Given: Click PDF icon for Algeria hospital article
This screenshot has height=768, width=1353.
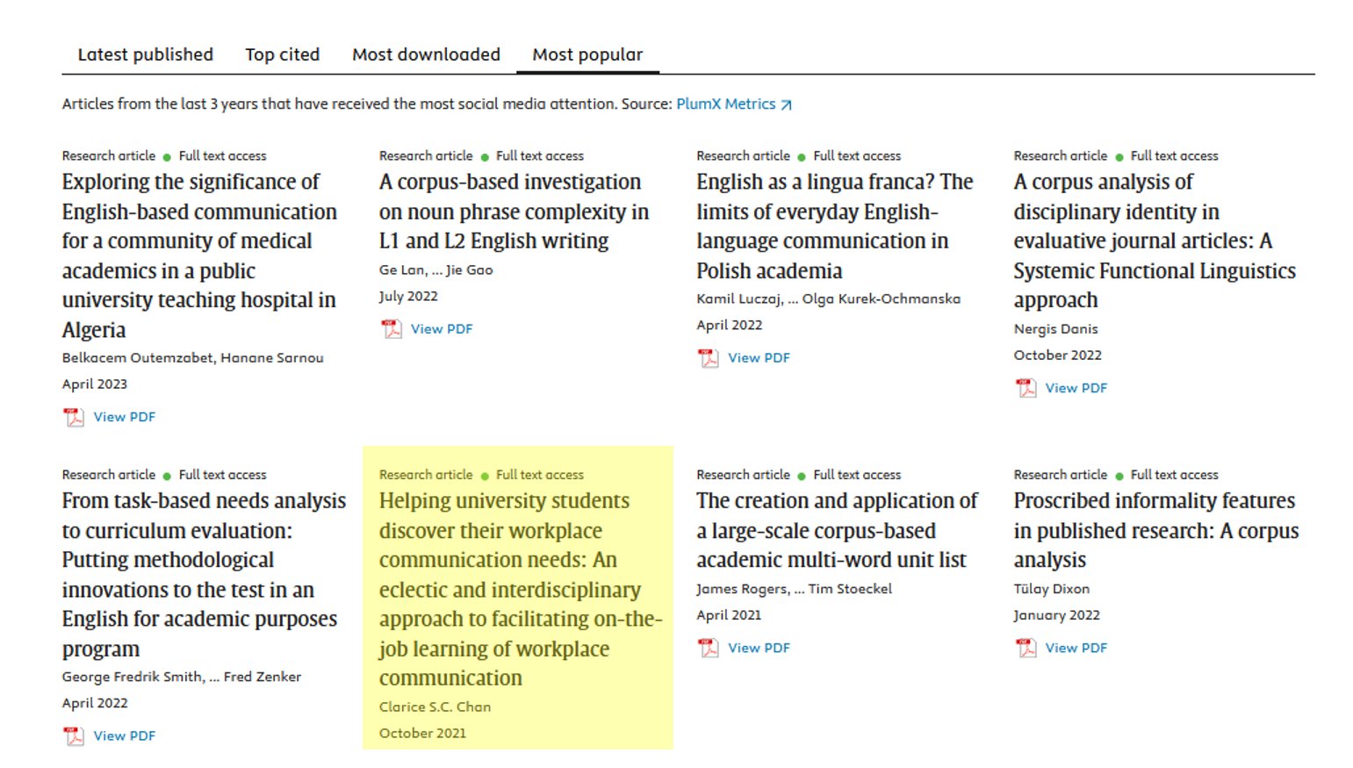Looking at the screenshot, I should 74,417.
